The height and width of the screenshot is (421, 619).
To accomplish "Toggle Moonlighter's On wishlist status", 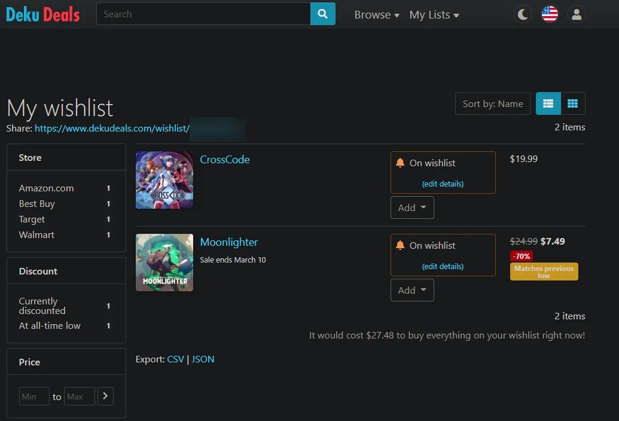I will tap(443, 245).
